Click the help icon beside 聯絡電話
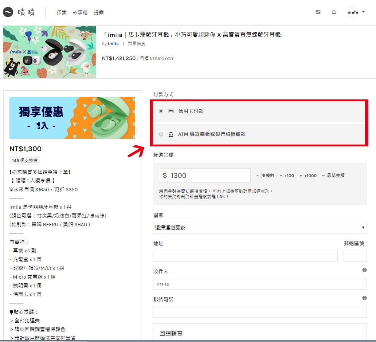 pyautogui.click(x=364, y=298)
